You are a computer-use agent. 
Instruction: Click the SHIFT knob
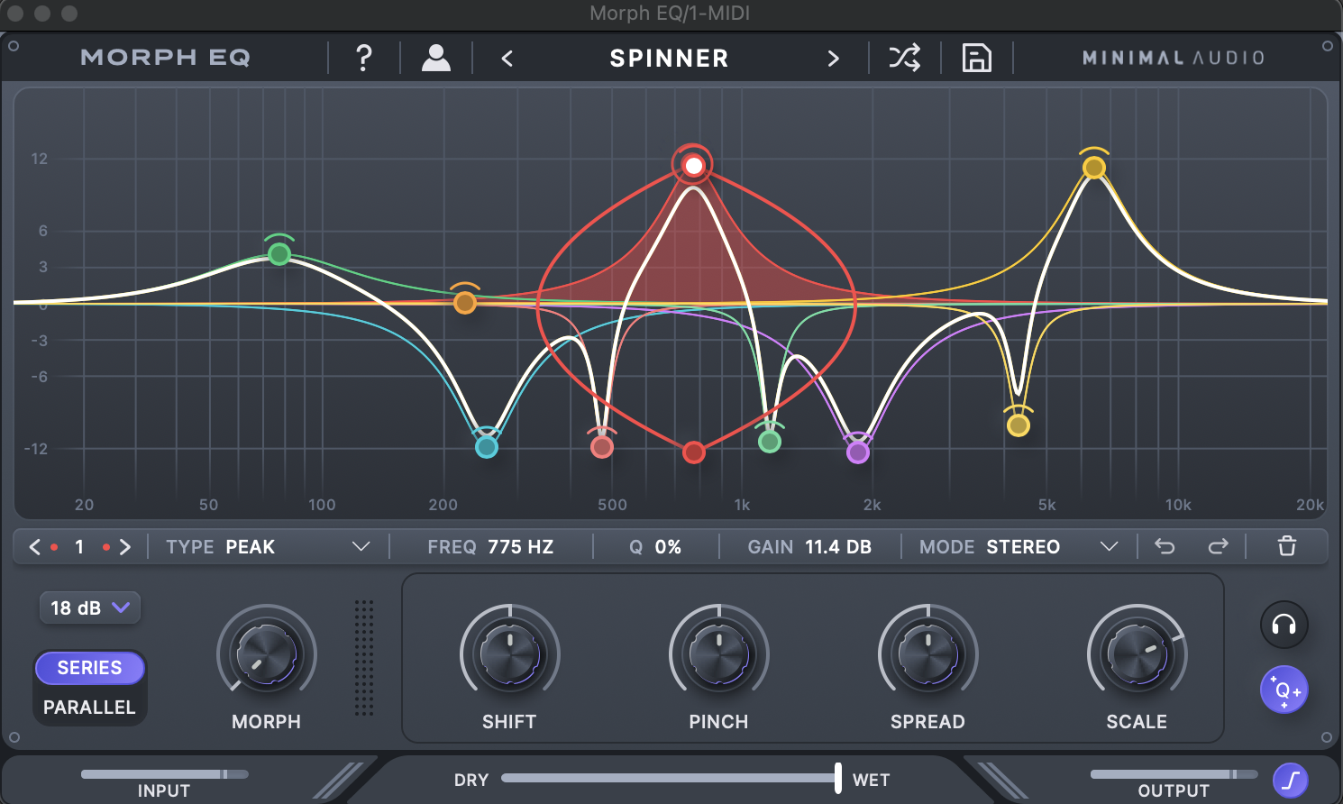coord(509,653)
